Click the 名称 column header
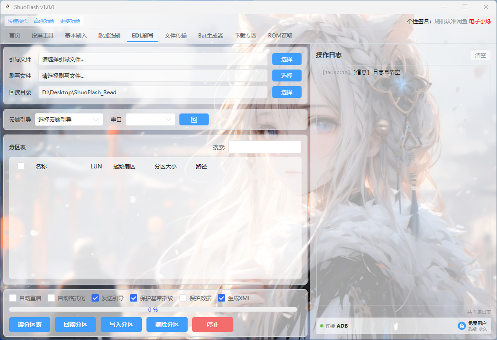The height and width of the screenshot is (340, 497). [x=41, y=167]
